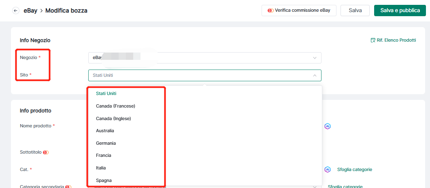
Task: Select Australia from the site list
Action: [x=105, y=131]
